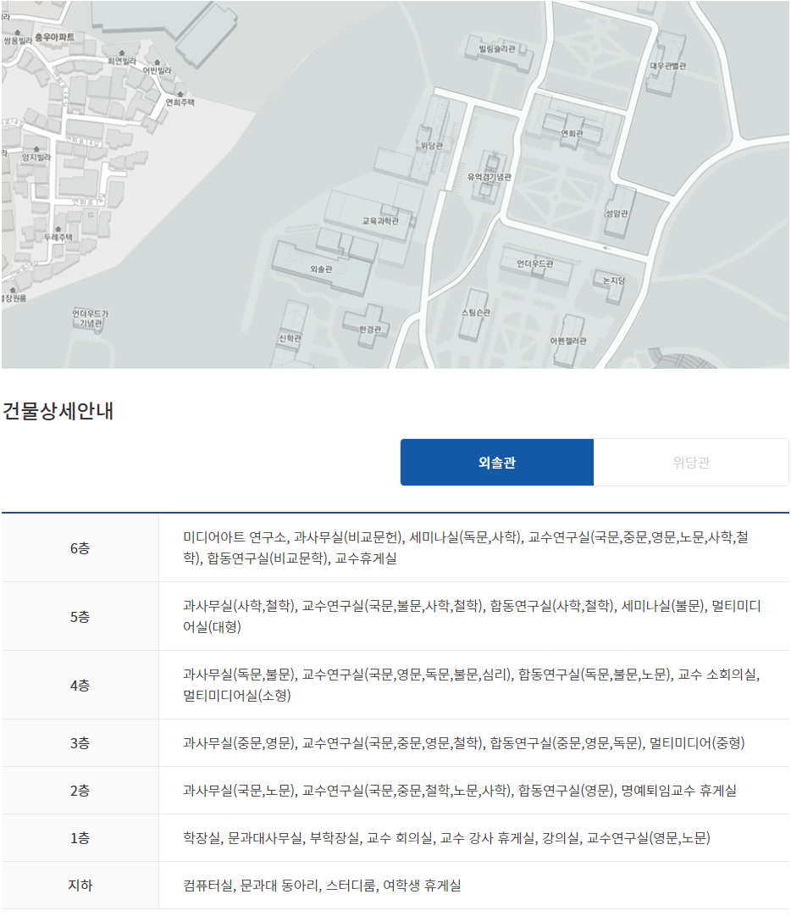Select 연희관 building on the map

[x=573, y=134]
